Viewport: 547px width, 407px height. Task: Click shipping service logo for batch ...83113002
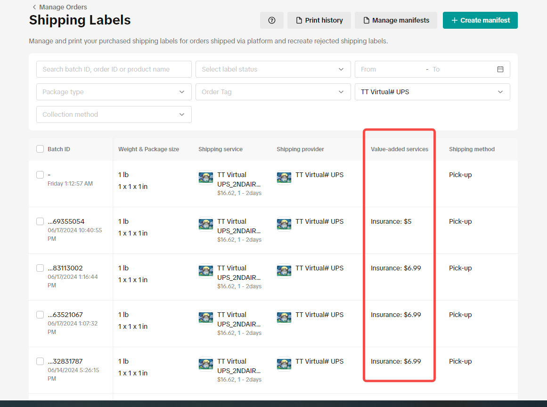click(x=206, y=271)
